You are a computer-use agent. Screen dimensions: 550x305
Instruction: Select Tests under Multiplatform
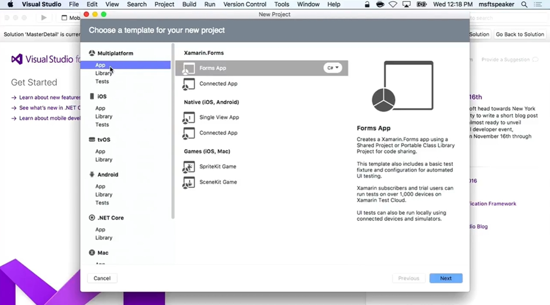[x=102, y=82]
